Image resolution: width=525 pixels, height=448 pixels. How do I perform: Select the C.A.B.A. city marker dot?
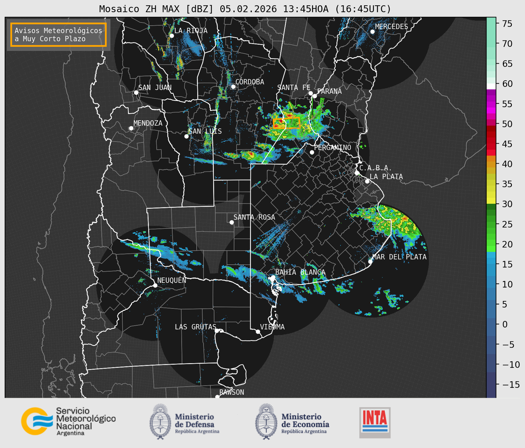point(357,173)
